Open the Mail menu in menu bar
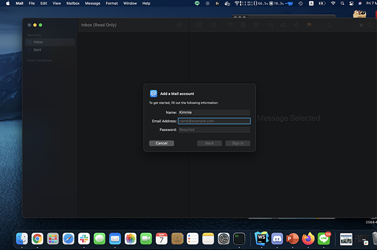377x250 pixels. (x=19, y=3)
